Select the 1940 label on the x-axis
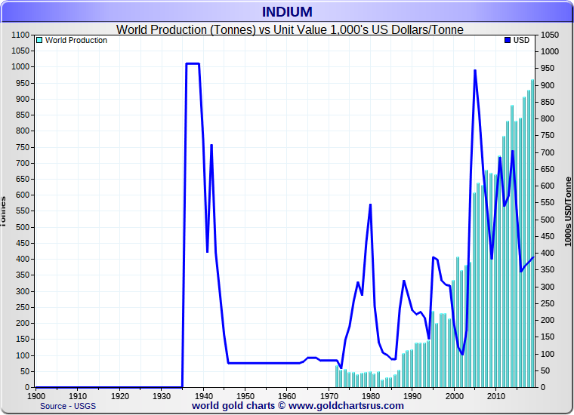Image resolution: width=574 pixels, height=415 pixels. pos(203,395)
